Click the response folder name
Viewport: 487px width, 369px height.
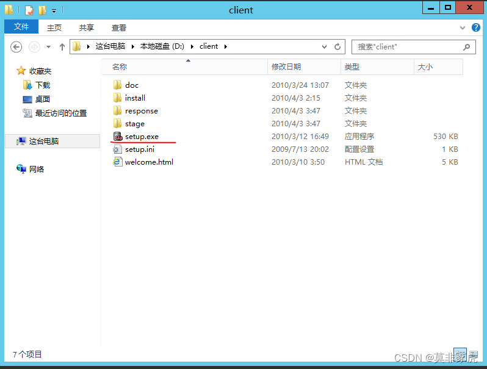pos(142,111)
